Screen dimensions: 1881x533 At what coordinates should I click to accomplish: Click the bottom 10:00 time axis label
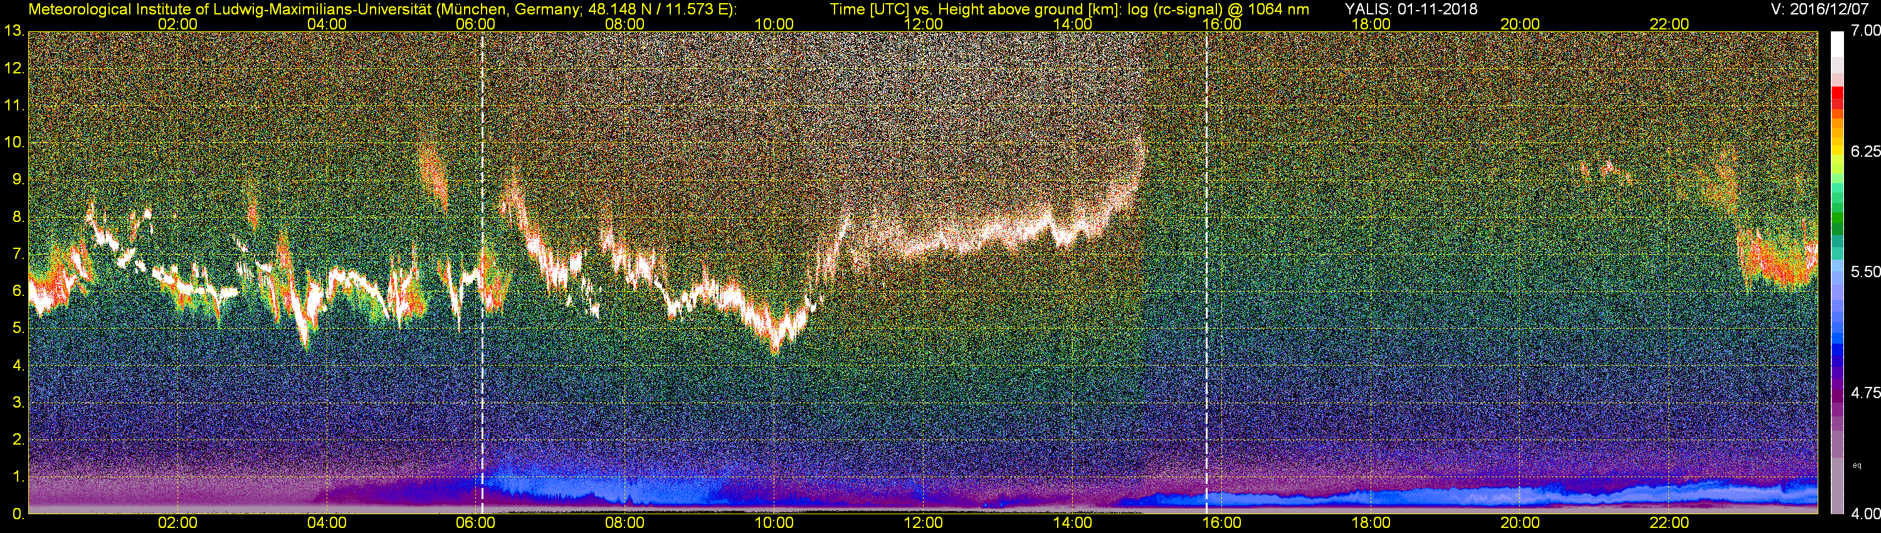point(774,523)
